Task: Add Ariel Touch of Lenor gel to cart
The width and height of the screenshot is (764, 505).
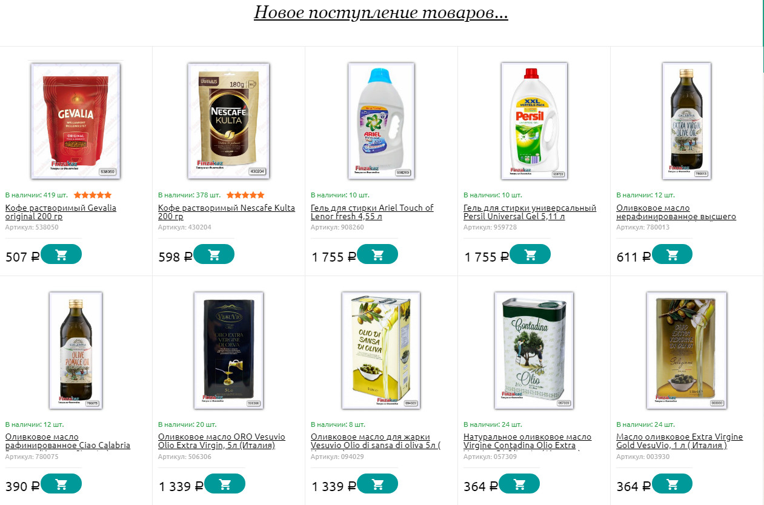Action: tap(377, 254)
